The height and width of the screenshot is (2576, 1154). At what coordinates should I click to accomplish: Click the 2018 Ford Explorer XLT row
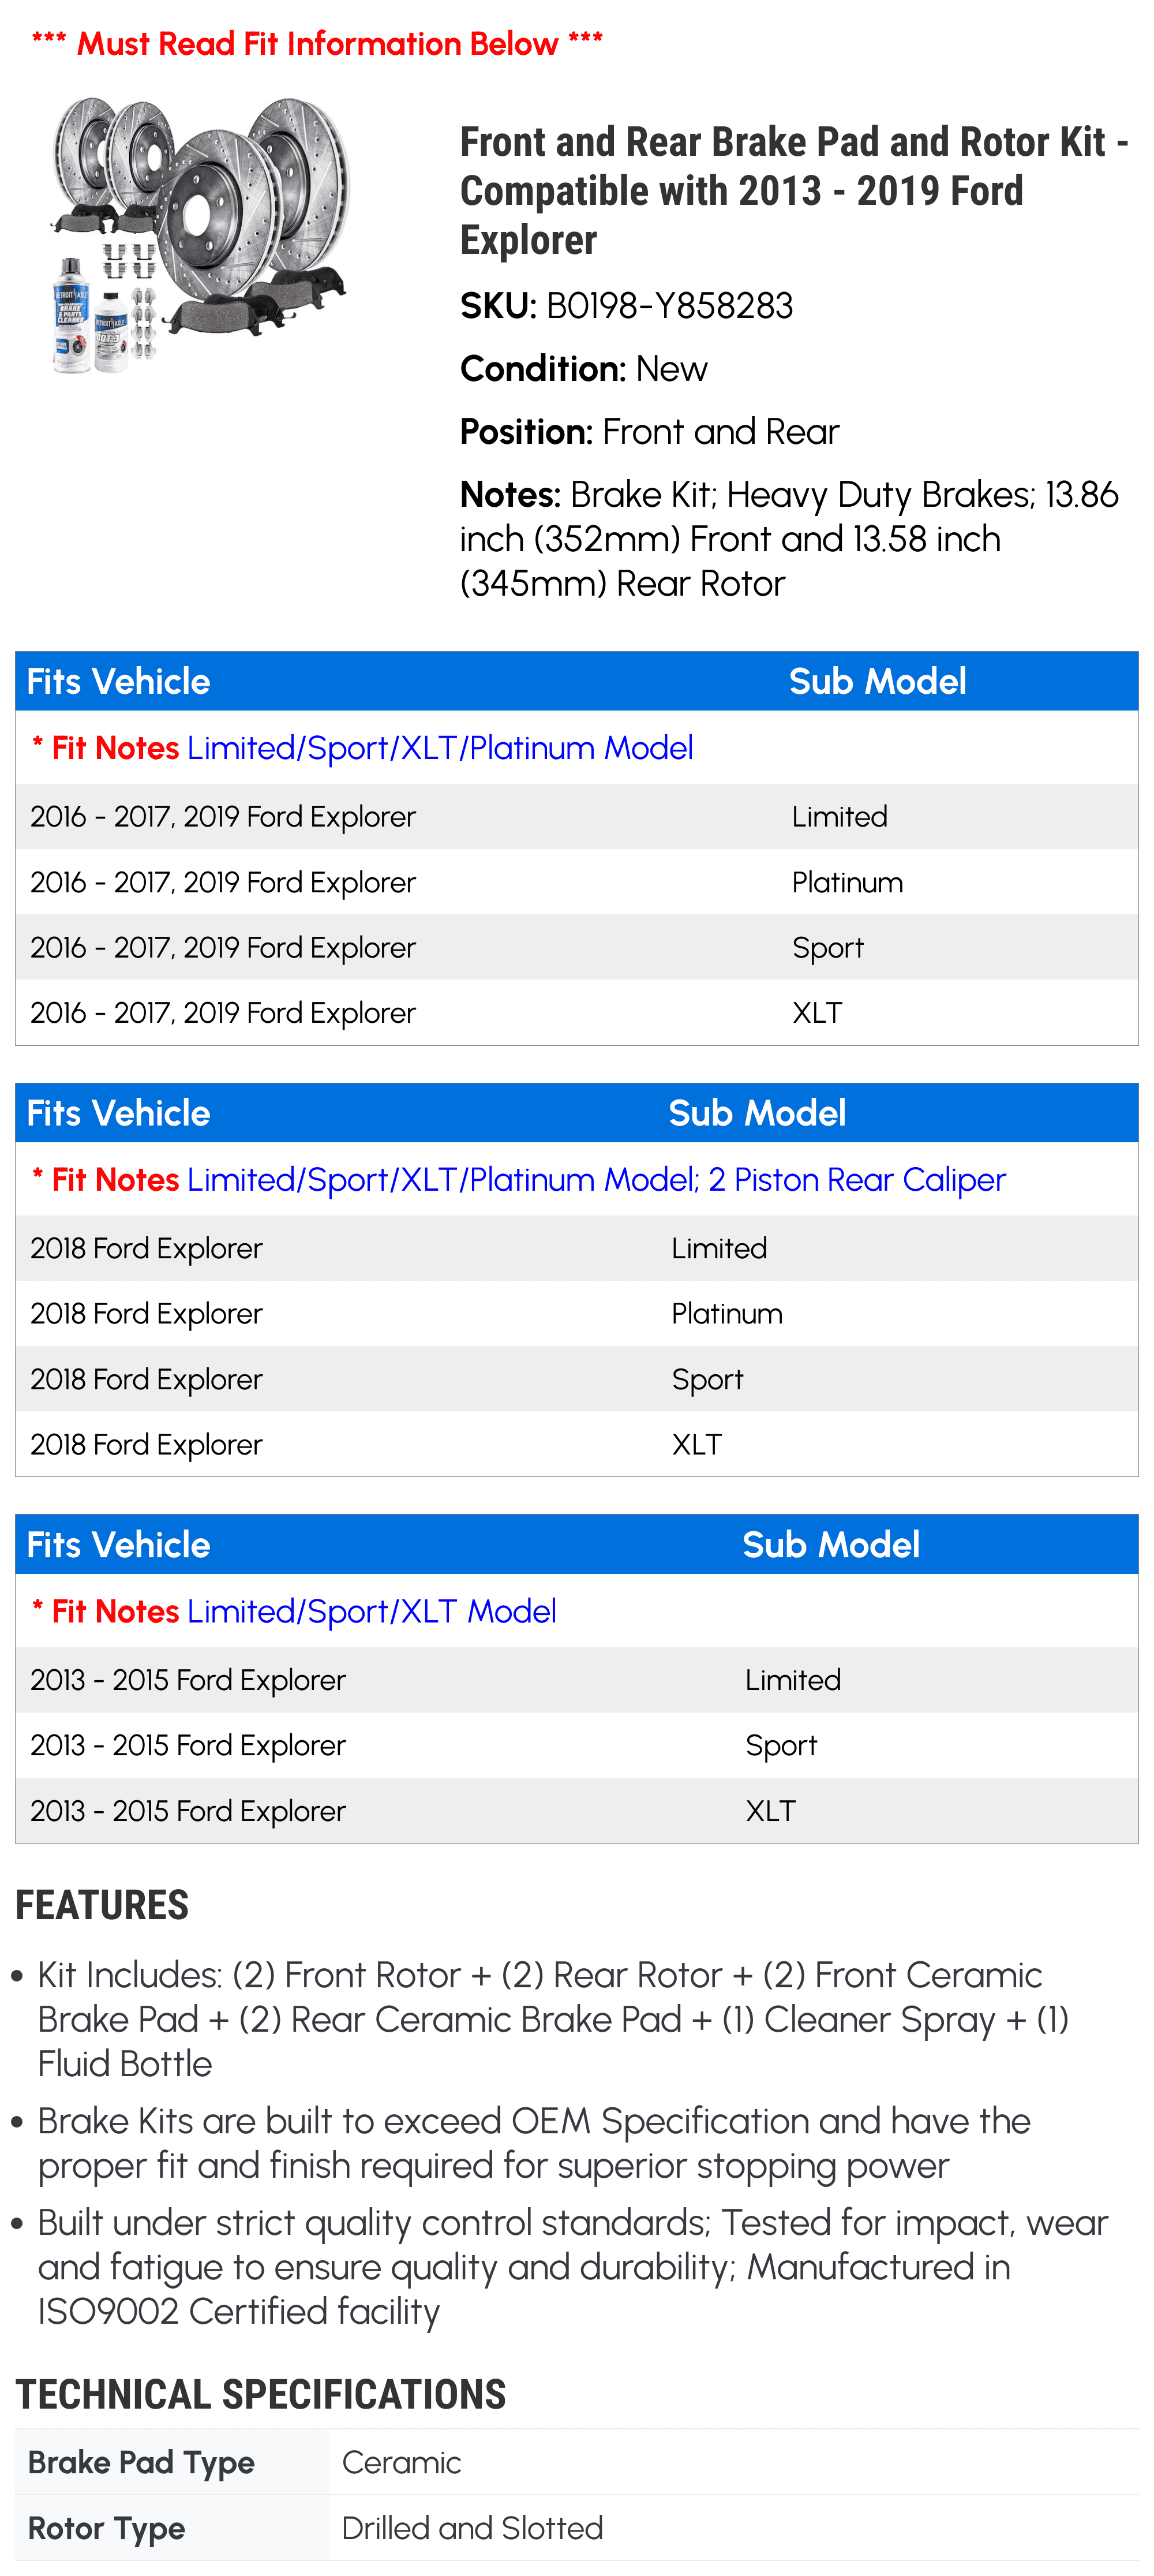pyautogui.click(x=577, y=1444)
